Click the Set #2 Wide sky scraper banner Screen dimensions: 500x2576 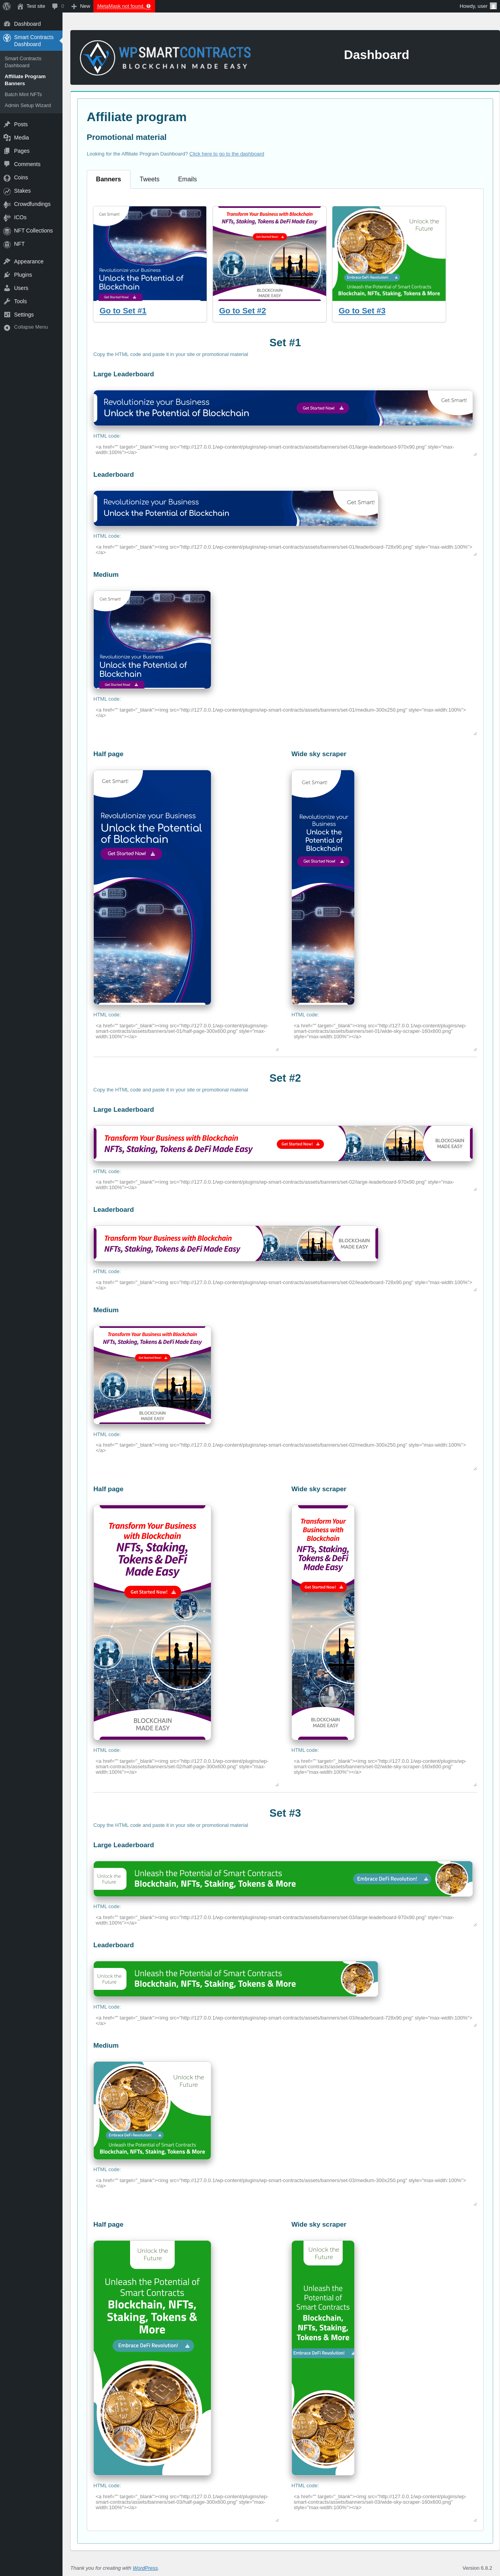tap(323, 1623)
